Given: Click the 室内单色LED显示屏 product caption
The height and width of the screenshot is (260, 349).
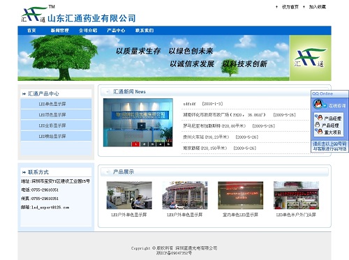Looking at the screenshot, I should tap(240, 215).
